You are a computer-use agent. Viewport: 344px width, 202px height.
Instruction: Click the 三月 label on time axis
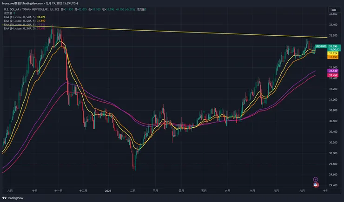click(155, 191)
